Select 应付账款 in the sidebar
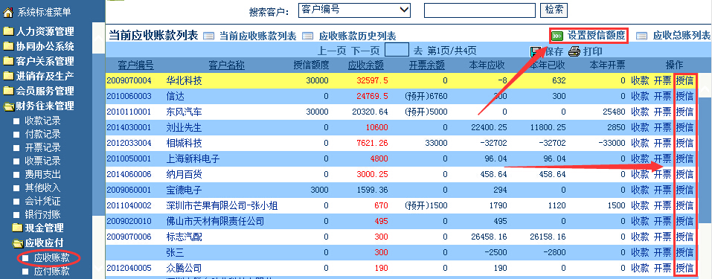The width and height of the screenshot is (712, 279). click(x=52, y=272)
